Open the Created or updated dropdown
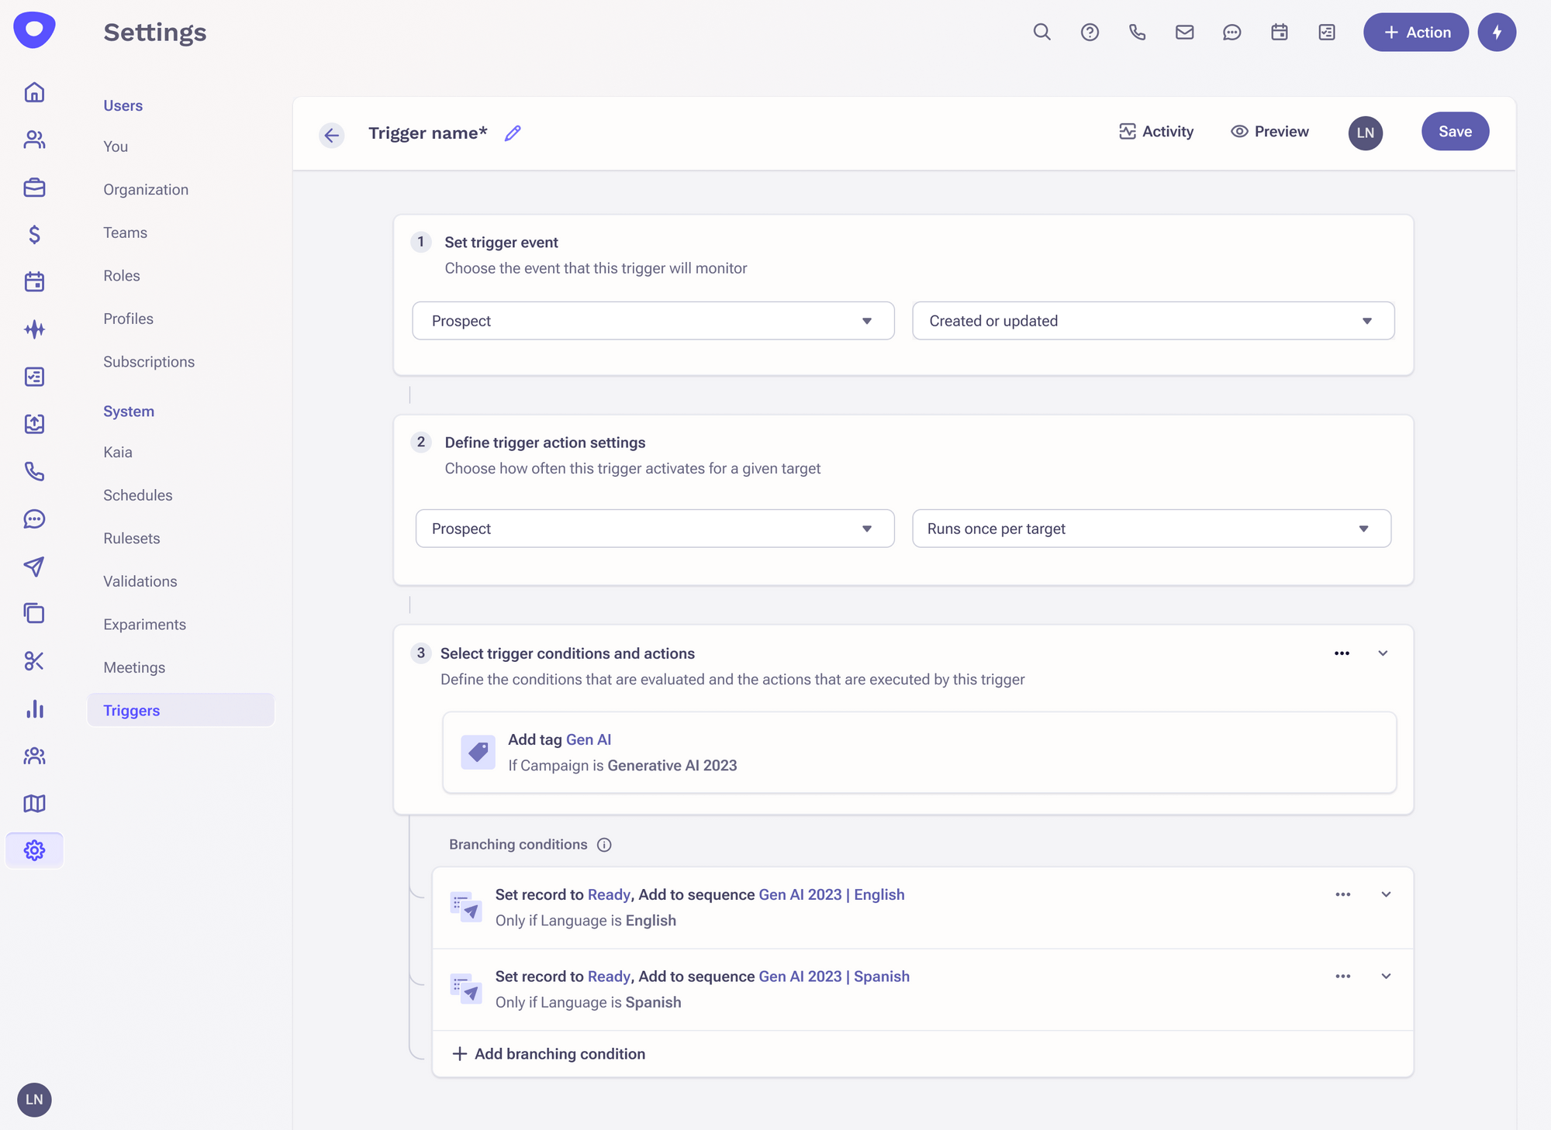 pos(1152,321)
